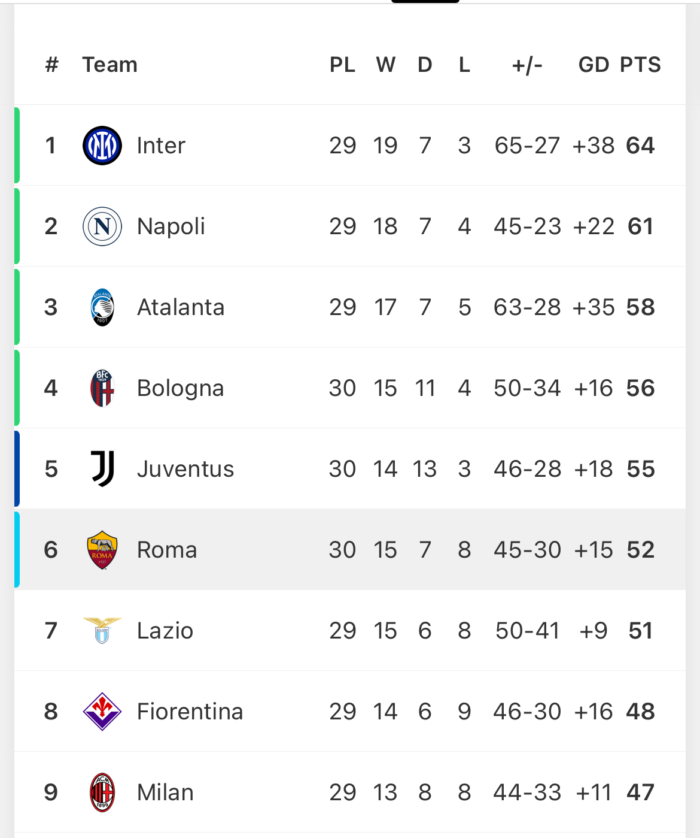The image size is (700, 838).
Task: Tap Juventus 55 points value
Action: click(641, 469)
